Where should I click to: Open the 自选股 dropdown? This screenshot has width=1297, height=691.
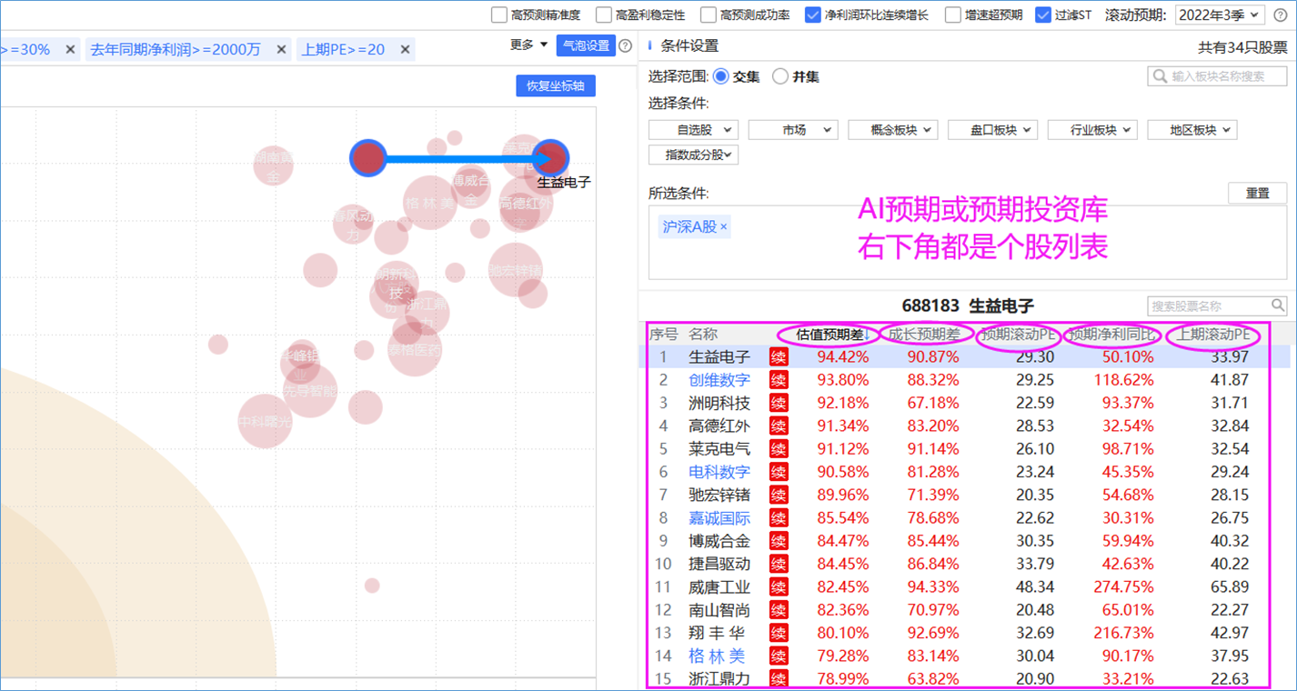693,130
